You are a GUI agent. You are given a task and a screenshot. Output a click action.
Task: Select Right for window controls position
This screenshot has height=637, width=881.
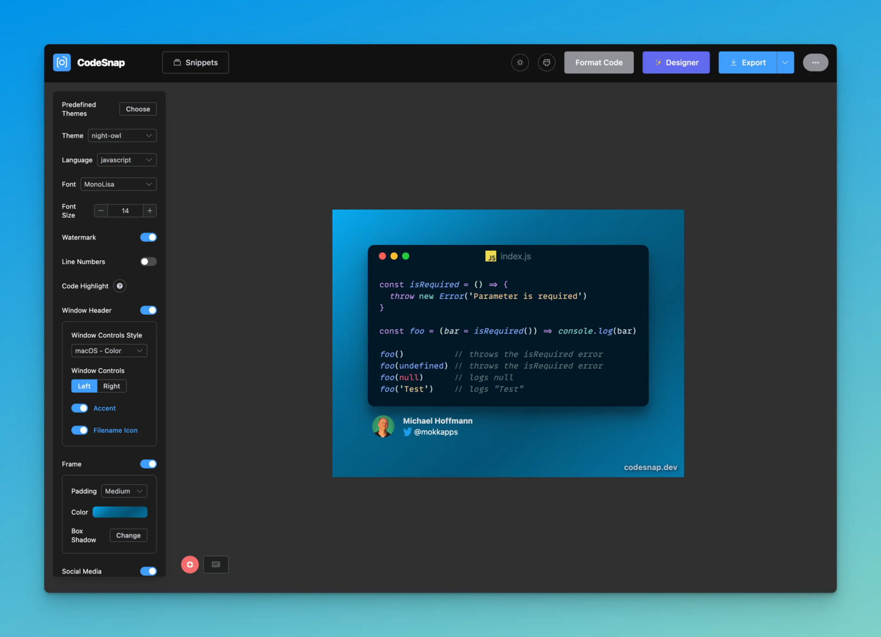(112, 386)
